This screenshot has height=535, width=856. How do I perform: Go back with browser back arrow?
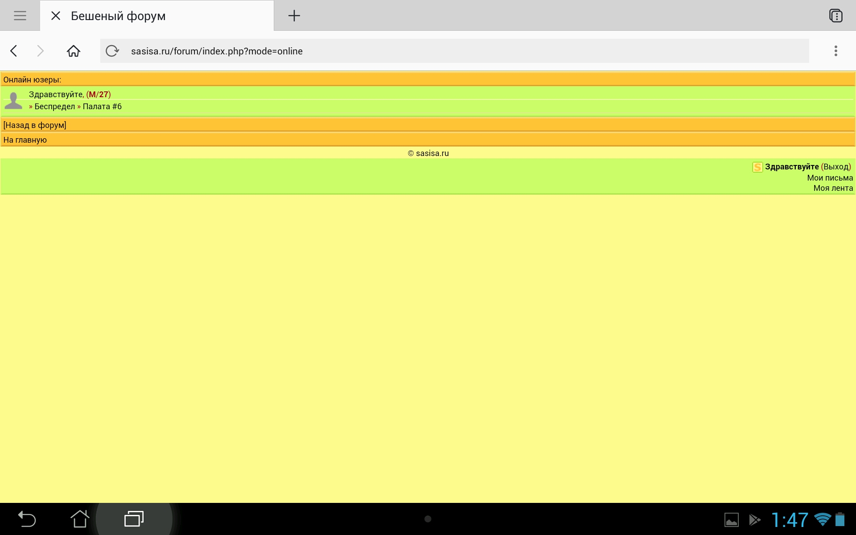tap(14, 51)
